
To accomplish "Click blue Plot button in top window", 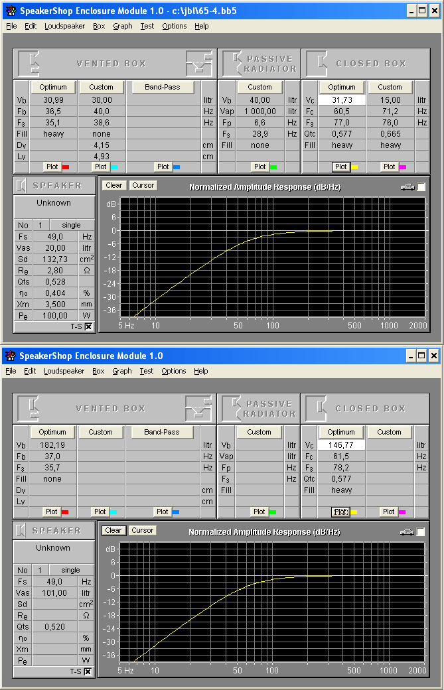I will [x=163, y=167].
